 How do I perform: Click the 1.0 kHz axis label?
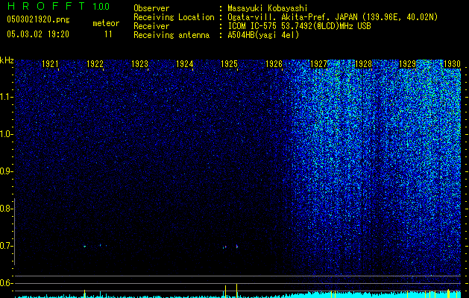[7, 134]
